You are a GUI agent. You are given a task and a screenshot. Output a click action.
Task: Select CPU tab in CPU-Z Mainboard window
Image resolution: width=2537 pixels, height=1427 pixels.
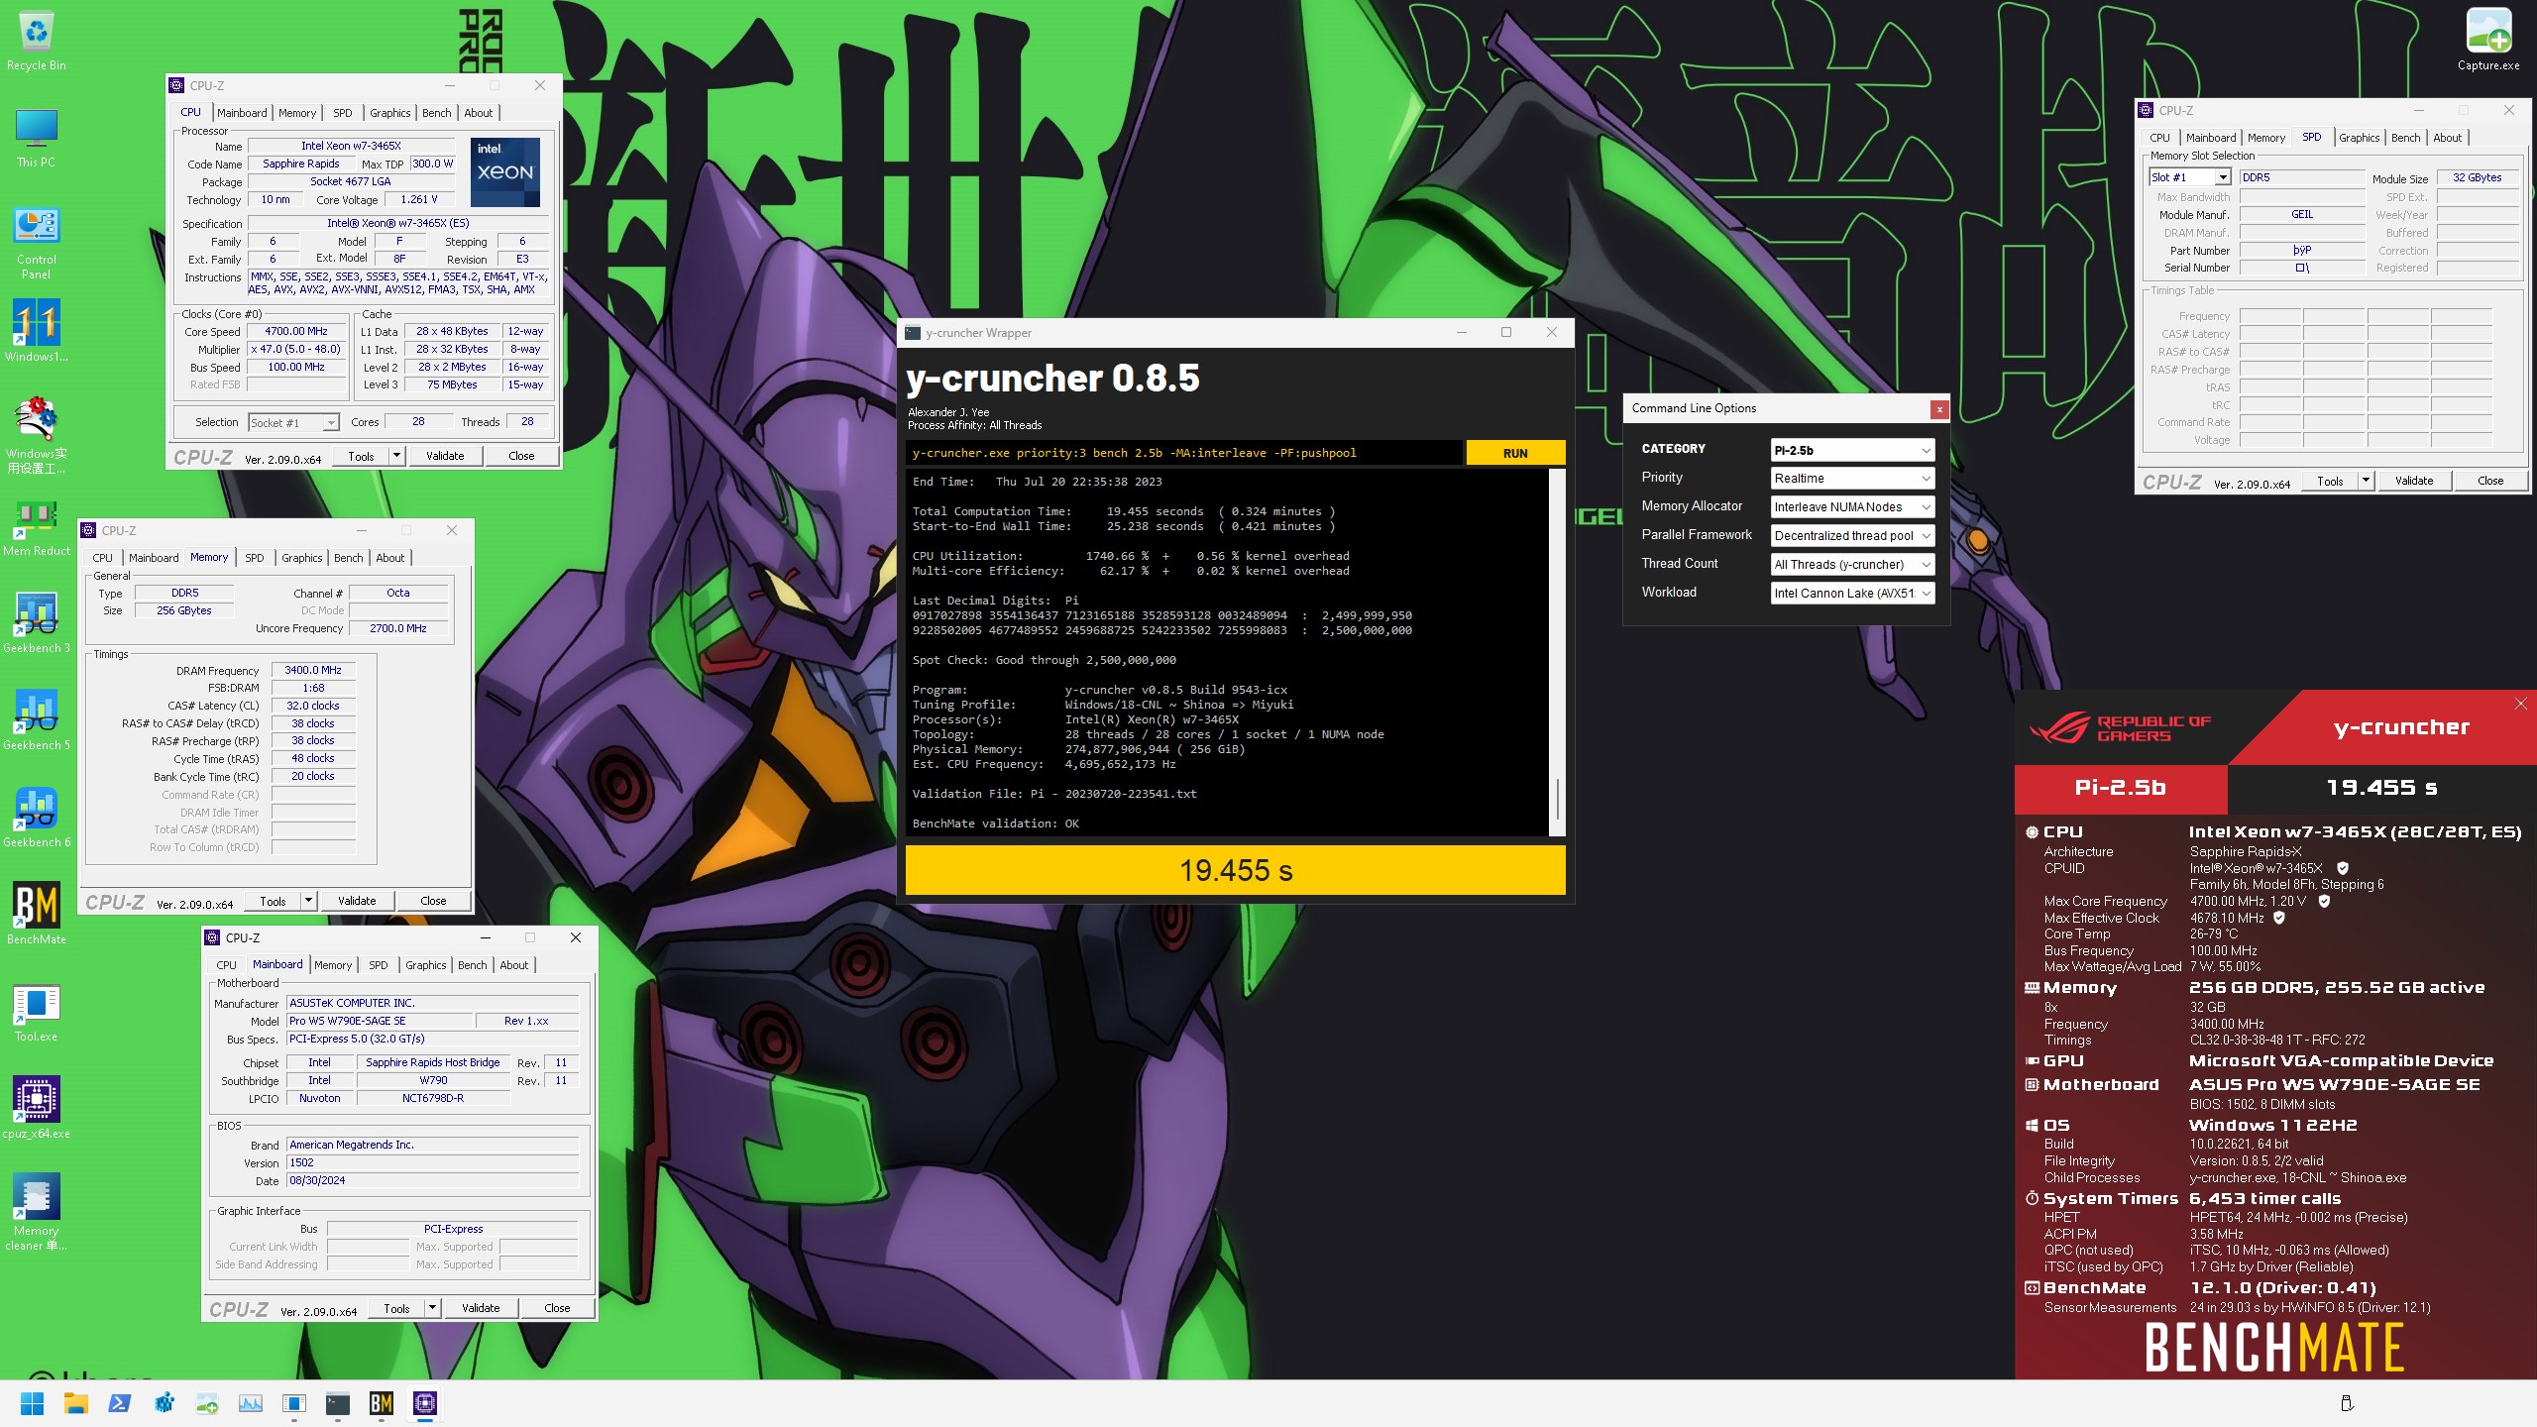tap(227, 965)
